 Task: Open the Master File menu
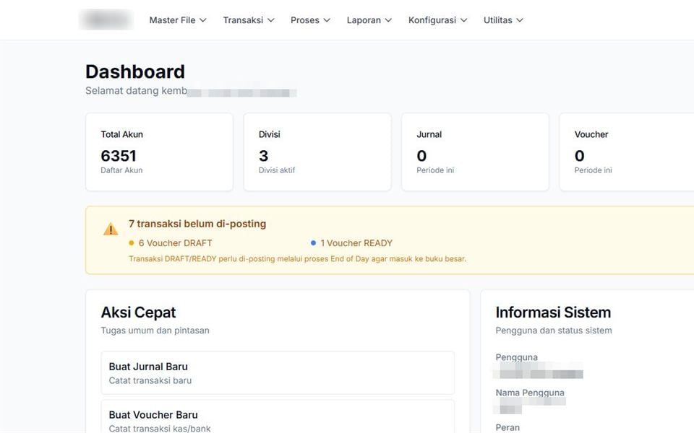point(178,20)
